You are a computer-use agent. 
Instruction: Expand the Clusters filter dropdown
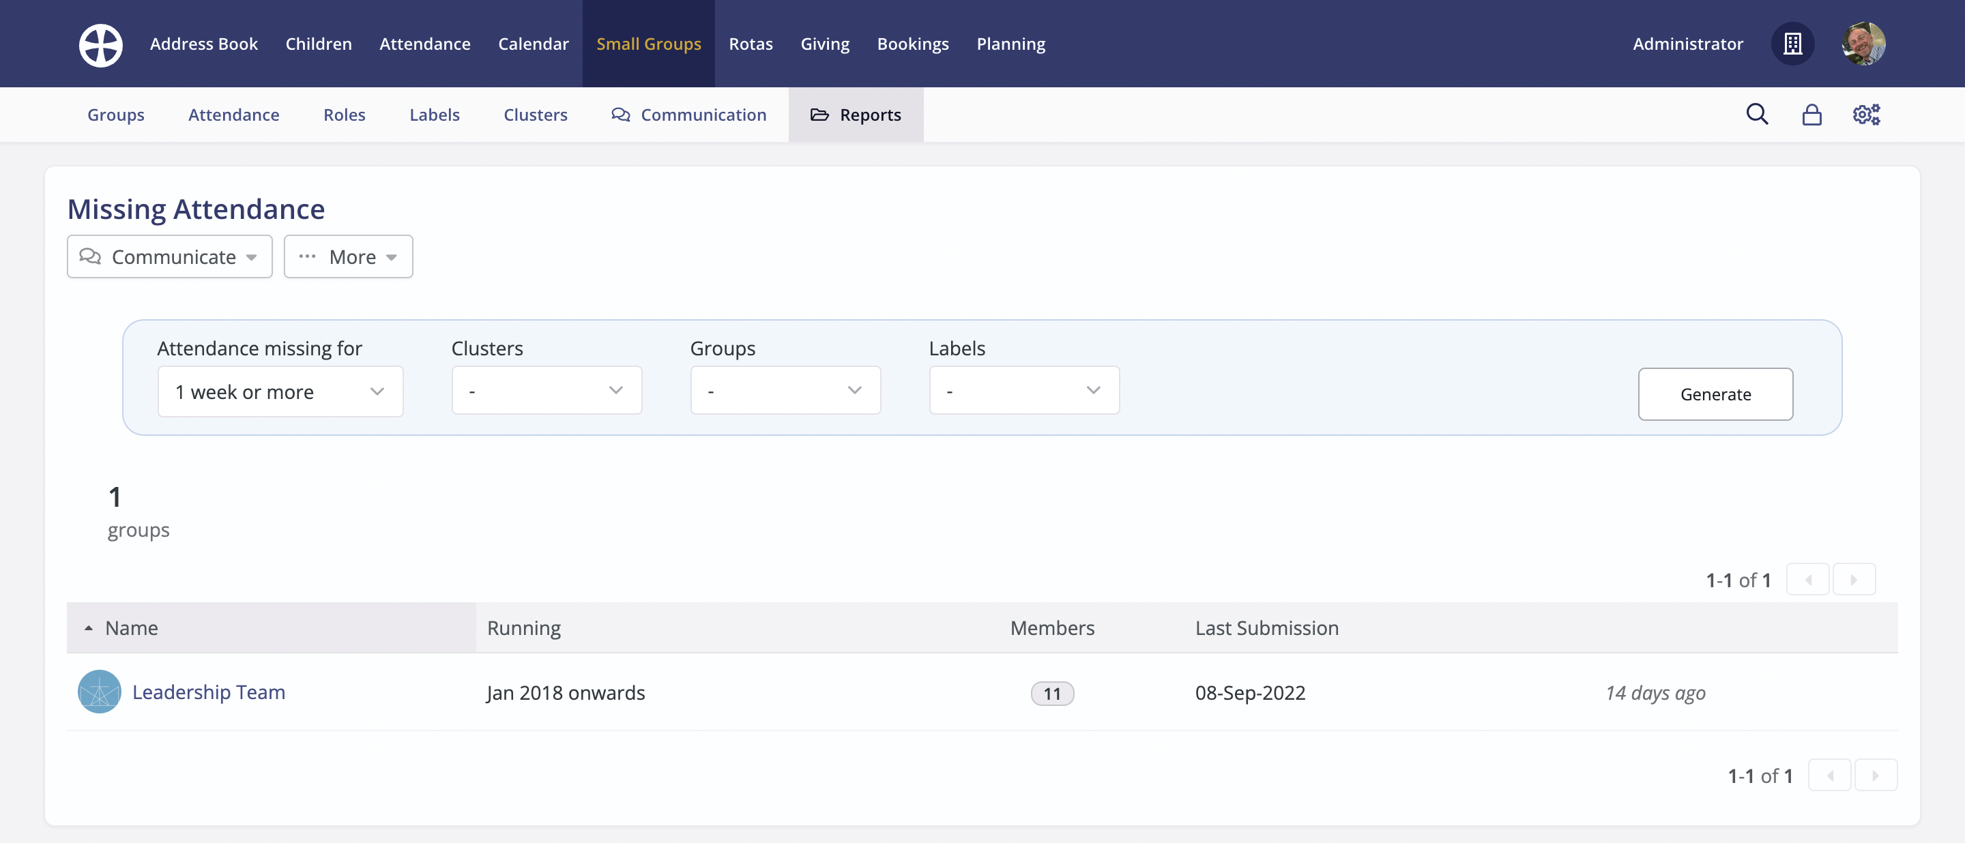(x=546, y=391)
